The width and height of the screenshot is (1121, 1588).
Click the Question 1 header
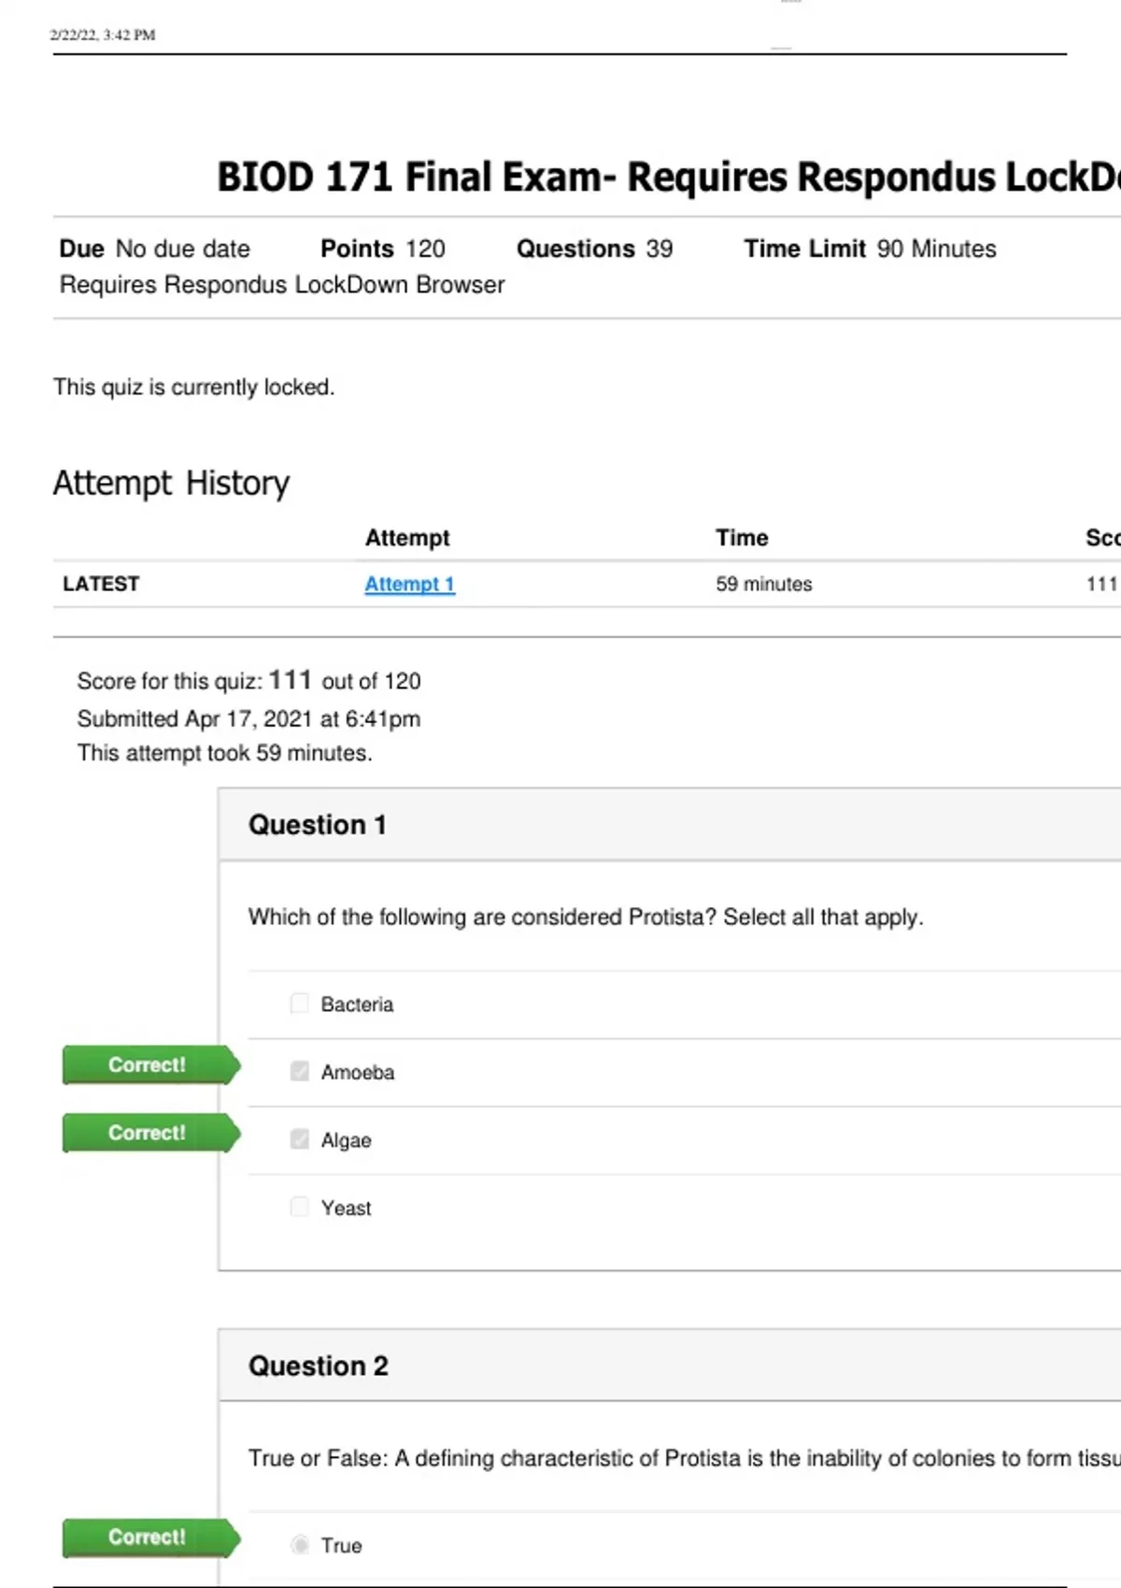click(x=317, y=825)
